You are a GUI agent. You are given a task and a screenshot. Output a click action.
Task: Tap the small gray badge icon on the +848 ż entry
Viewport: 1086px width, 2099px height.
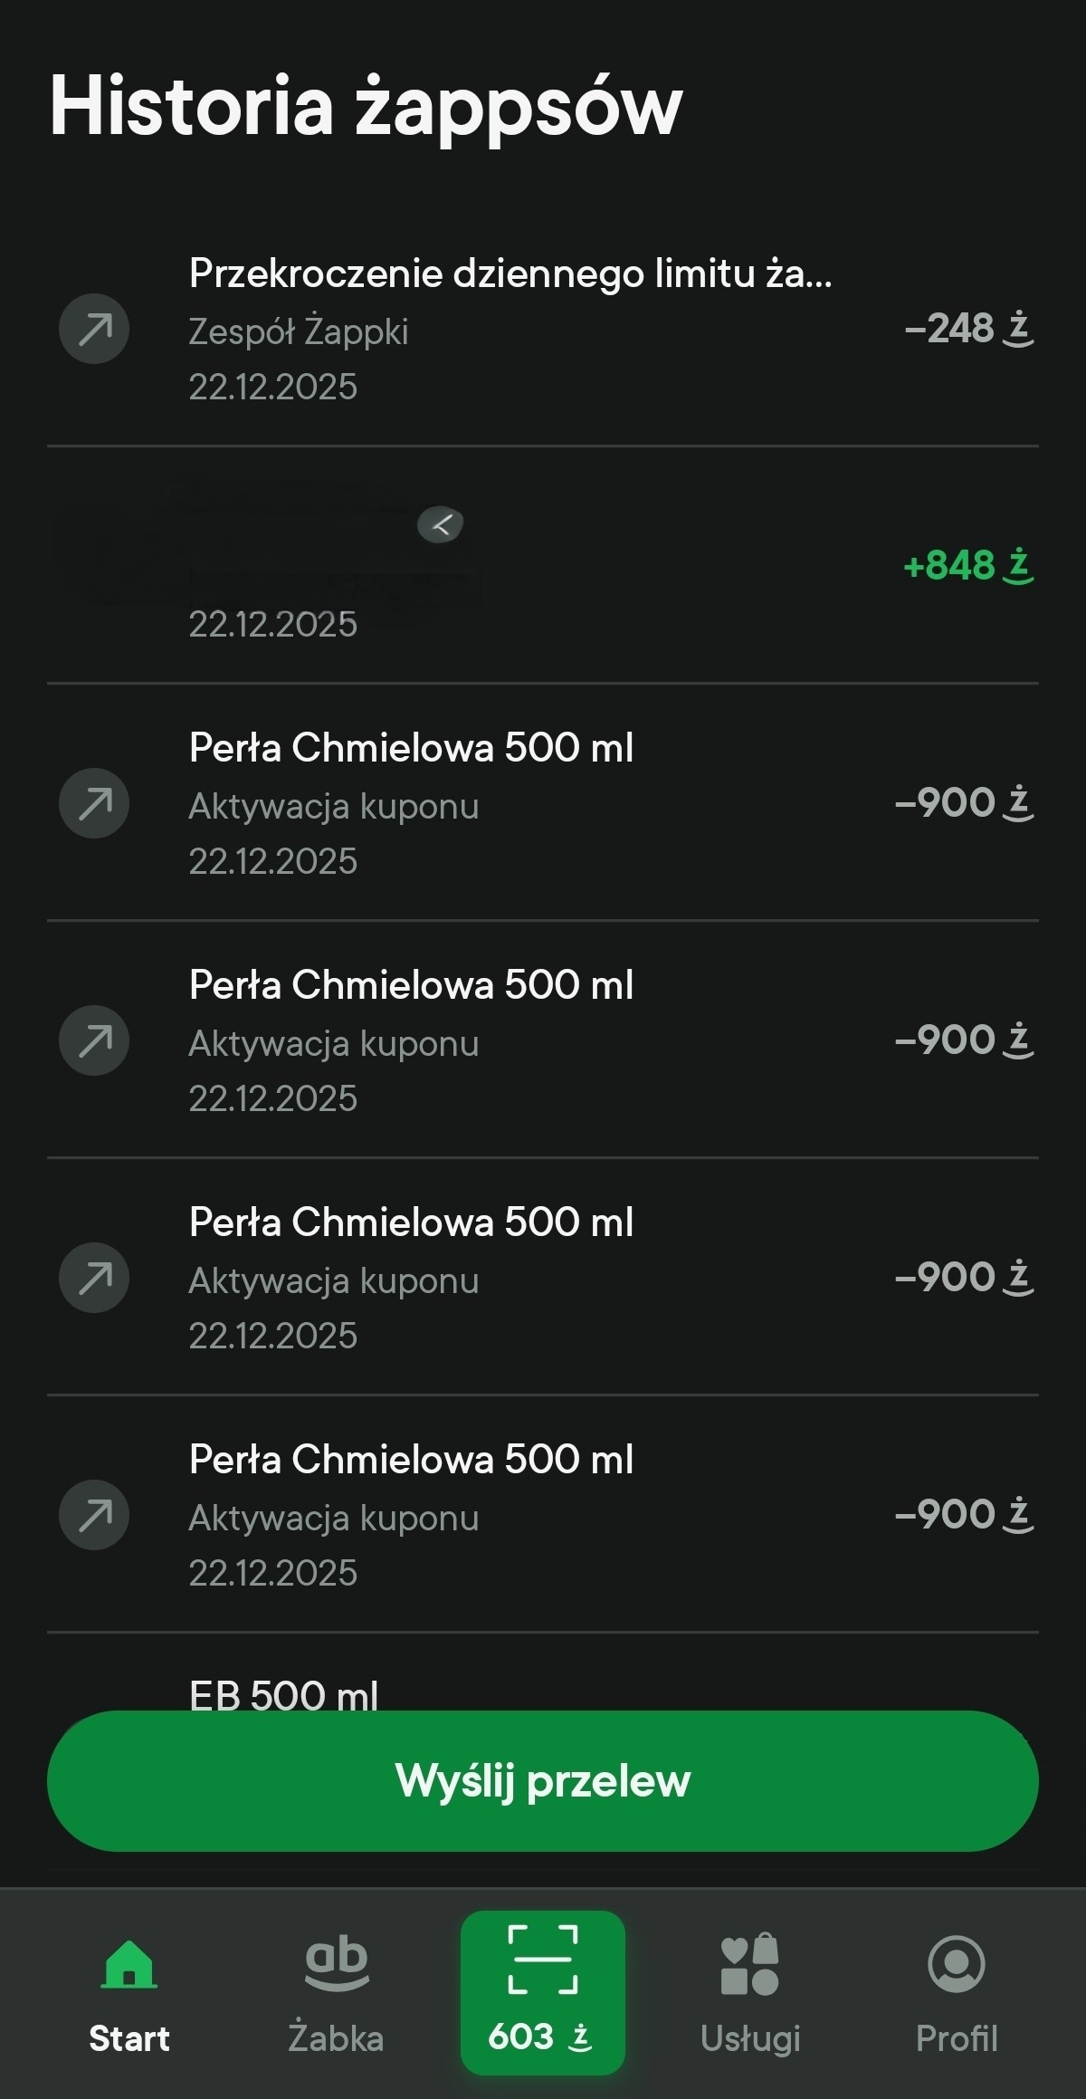441,524
